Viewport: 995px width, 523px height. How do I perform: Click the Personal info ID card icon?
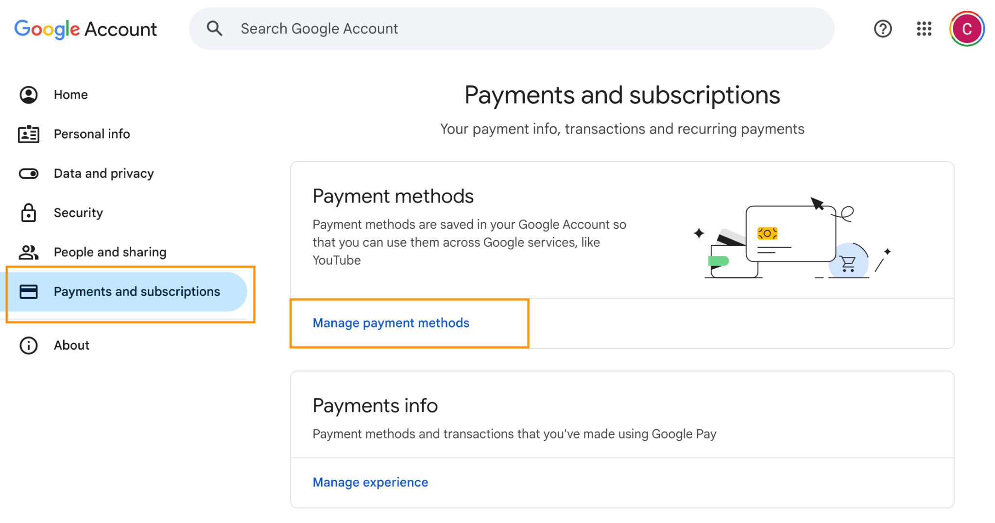coord(29,134)
